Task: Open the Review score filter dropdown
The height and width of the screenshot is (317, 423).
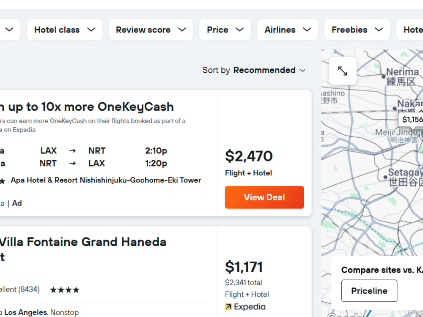Action: tap(151, 30)
